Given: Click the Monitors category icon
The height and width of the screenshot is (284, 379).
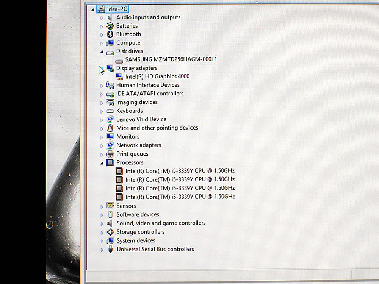Looking at the screenshot, I should (110, 137).
